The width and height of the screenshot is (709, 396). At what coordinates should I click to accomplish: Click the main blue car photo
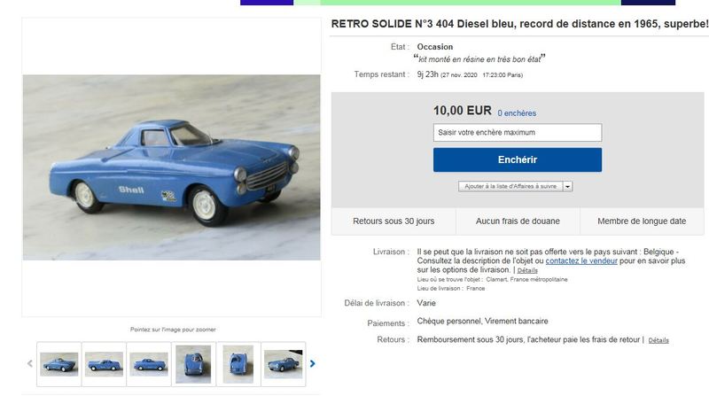click(x=171, y=167)
